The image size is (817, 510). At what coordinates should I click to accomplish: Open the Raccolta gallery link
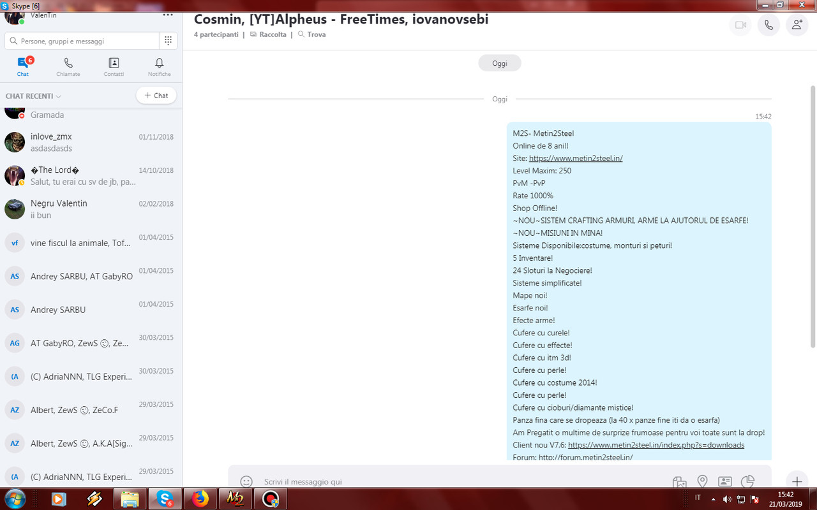[268, 34]
